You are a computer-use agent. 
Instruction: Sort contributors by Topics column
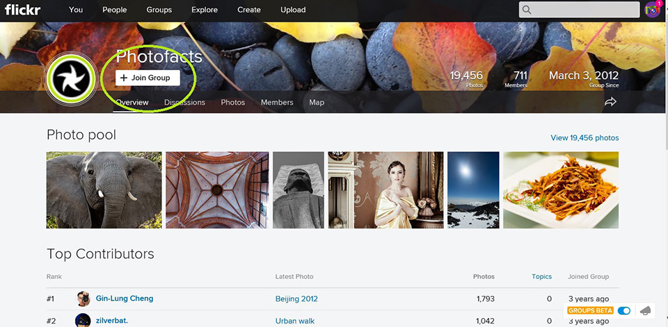[x=541, y=277]
